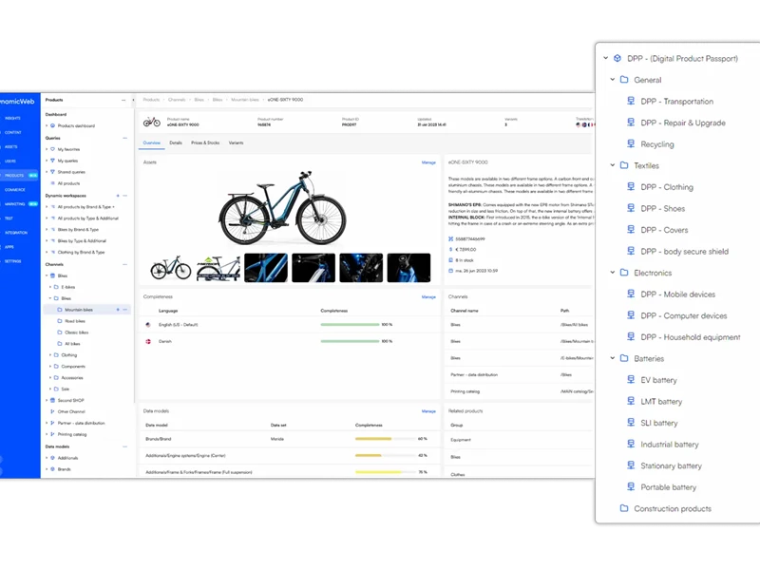Click the Bikes channel shop icon
The height and width of the screenshot is (570, 760).
(53, 275)
